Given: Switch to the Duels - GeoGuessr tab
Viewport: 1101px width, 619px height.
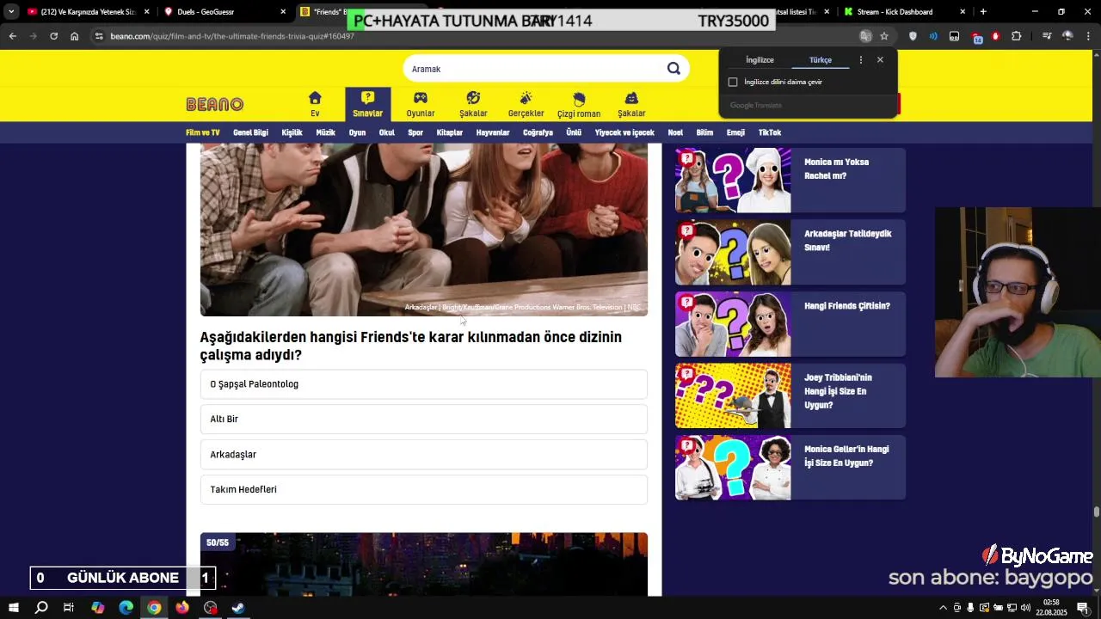Looking at the screenshot, I should (x=226, y=12).
